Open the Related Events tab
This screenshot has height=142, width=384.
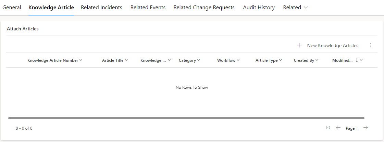[x=148, y=8]
